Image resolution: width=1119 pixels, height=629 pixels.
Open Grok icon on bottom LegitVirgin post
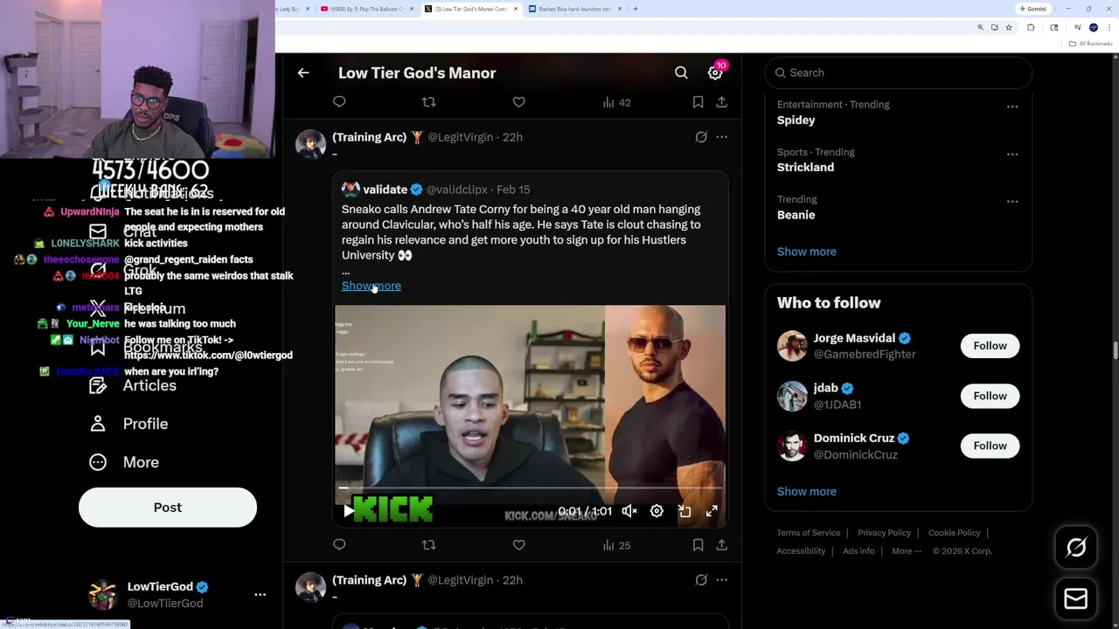point(701,580)
